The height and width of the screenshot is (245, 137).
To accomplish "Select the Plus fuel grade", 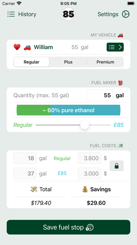I will point(68,62).
